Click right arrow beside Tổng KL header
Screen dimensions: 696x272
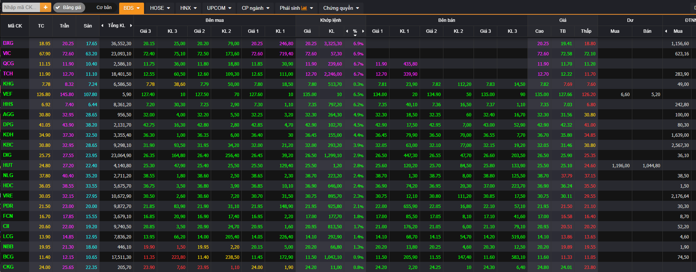click(x=131, y=26)
